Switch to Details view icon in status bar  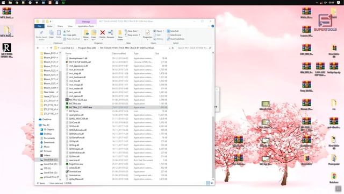pyautogui.click(x=208, y=183)
